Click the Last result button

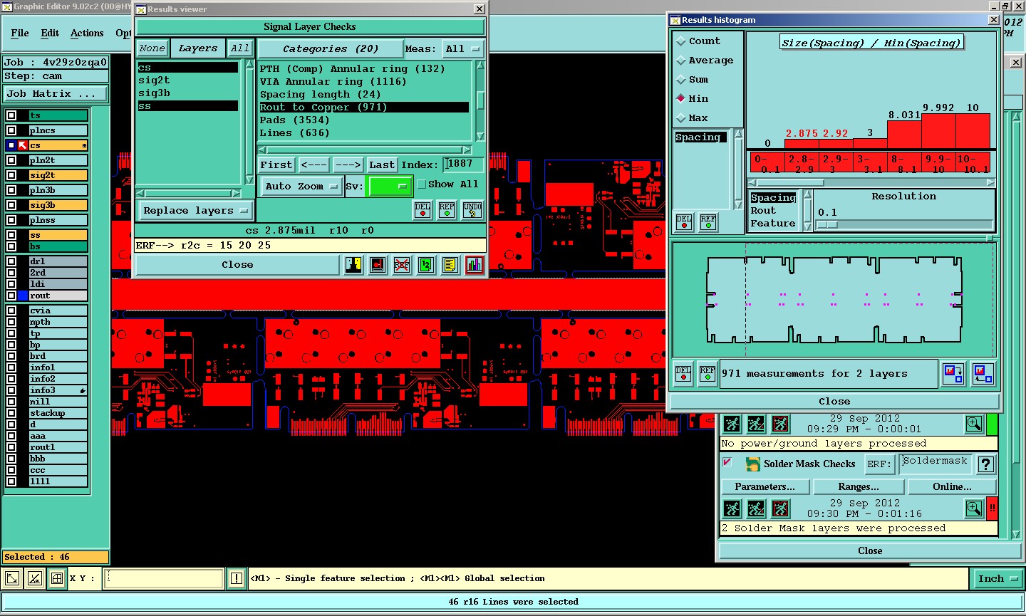[x=382, y=165]
